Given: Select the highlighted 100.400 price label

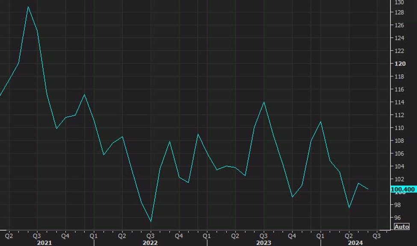Looking at the screenshot, I should click(x=403, y=189).
